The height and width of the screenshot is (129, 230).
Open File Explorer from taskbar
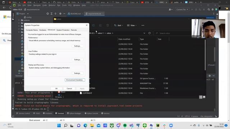92,125
